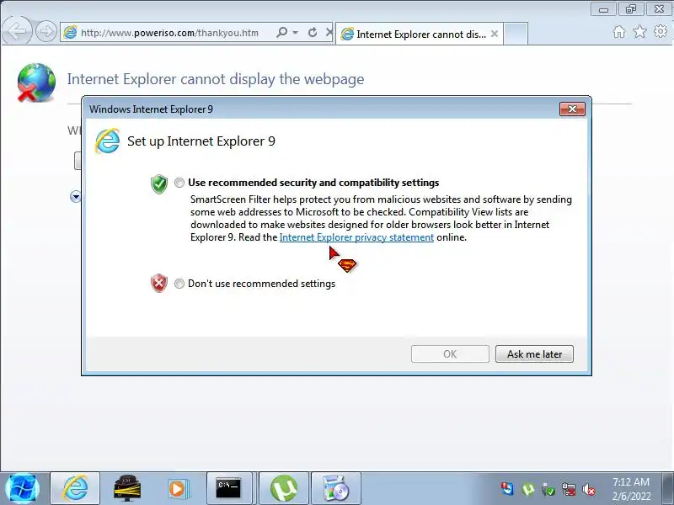674x505 pixels.
Task: Click the address bar URL field
Action: 169,33
